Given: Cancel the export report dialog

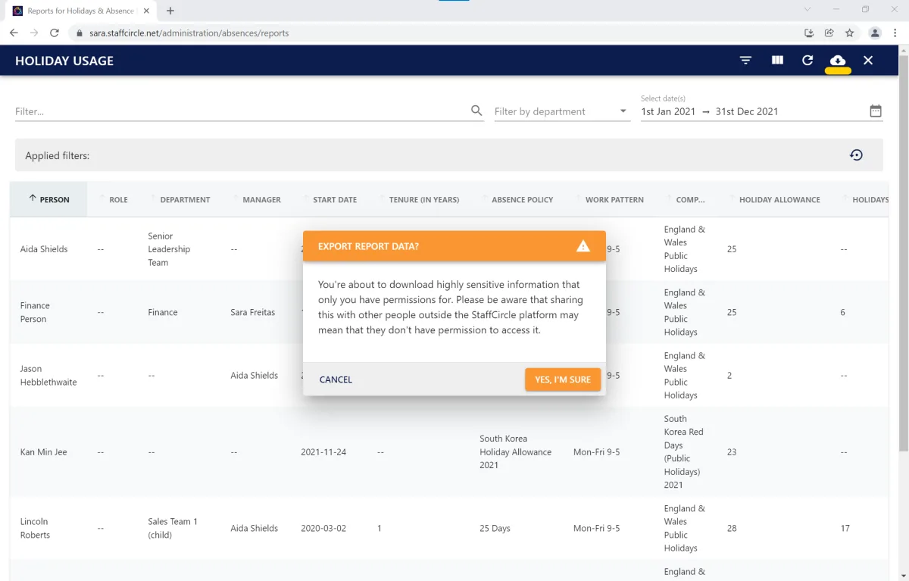Looking at the screenshot, I should (336, 380).
